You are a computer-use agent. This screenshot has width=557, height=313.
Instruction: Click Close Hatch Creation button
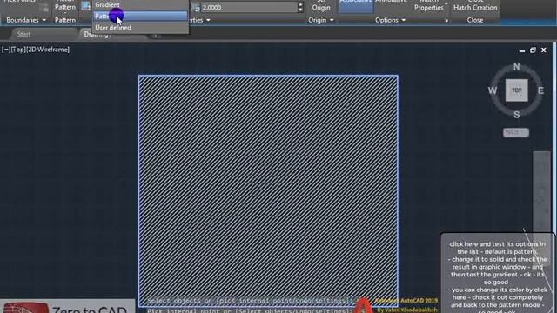click(475, 6)
